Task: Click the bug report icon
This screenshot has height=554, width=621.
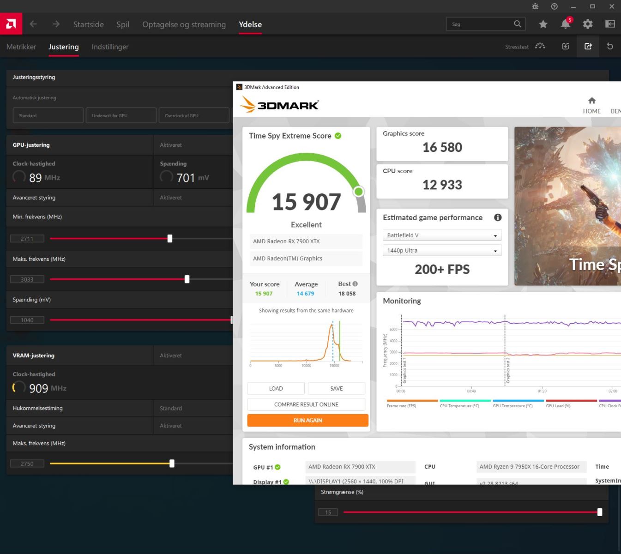Action: (535, 6)
